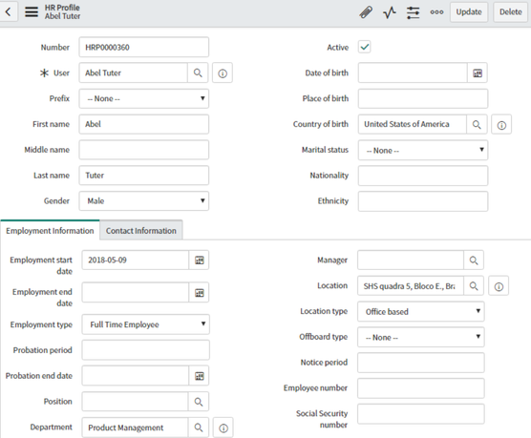Go back using the left chevron
This screenshot has width=531, height=438.
tap(9, 11)
